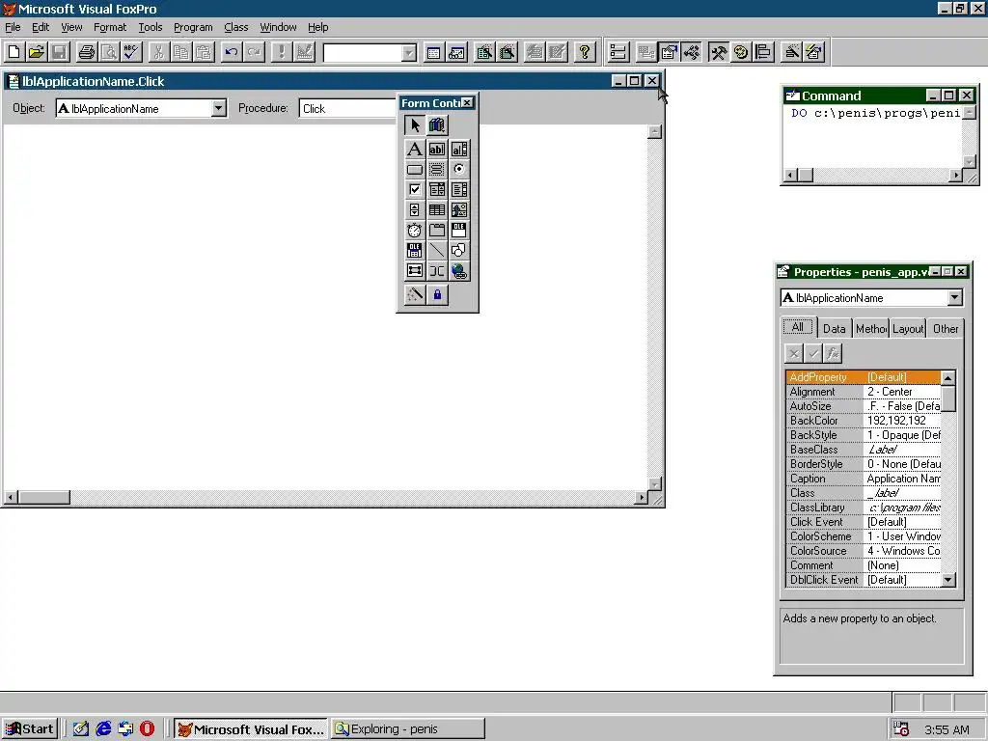Screen dimensions: 988x741
Task: Select the Separator control tool
Action: tap(437, 271)
